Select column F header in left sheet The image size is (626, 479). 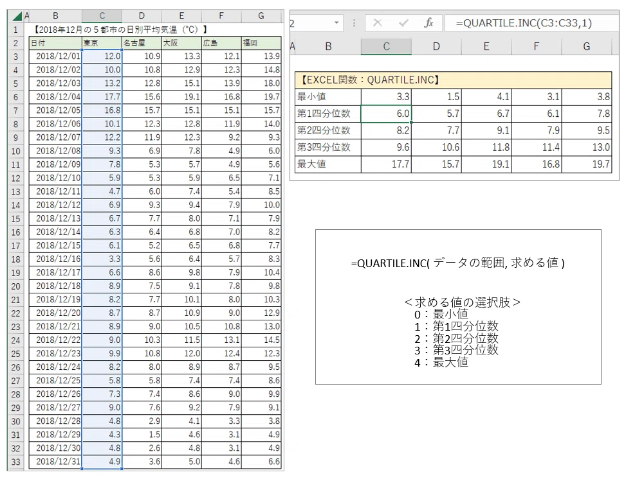coord(221,16)
